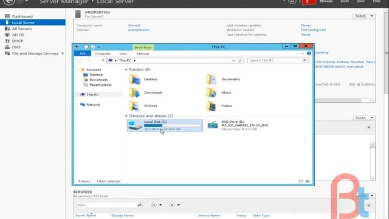Screen dimensions: 389x219
Task: Click the Up arrow in Explorer navigation
Action: tap(103, 61)
